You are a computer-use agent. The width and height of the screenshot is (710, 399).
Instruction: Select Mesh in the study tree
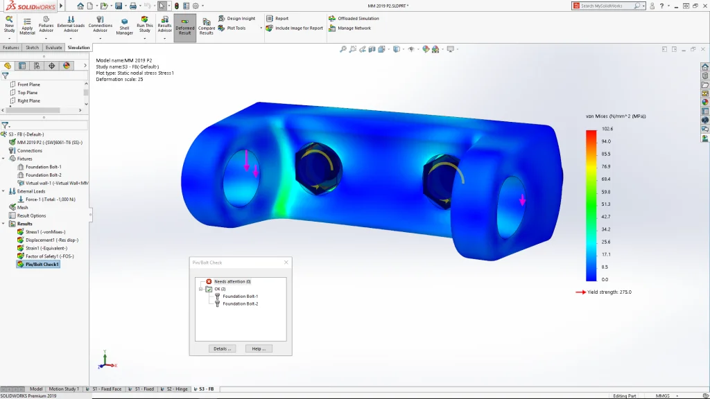pyautogui.click(x=22, y=208)
